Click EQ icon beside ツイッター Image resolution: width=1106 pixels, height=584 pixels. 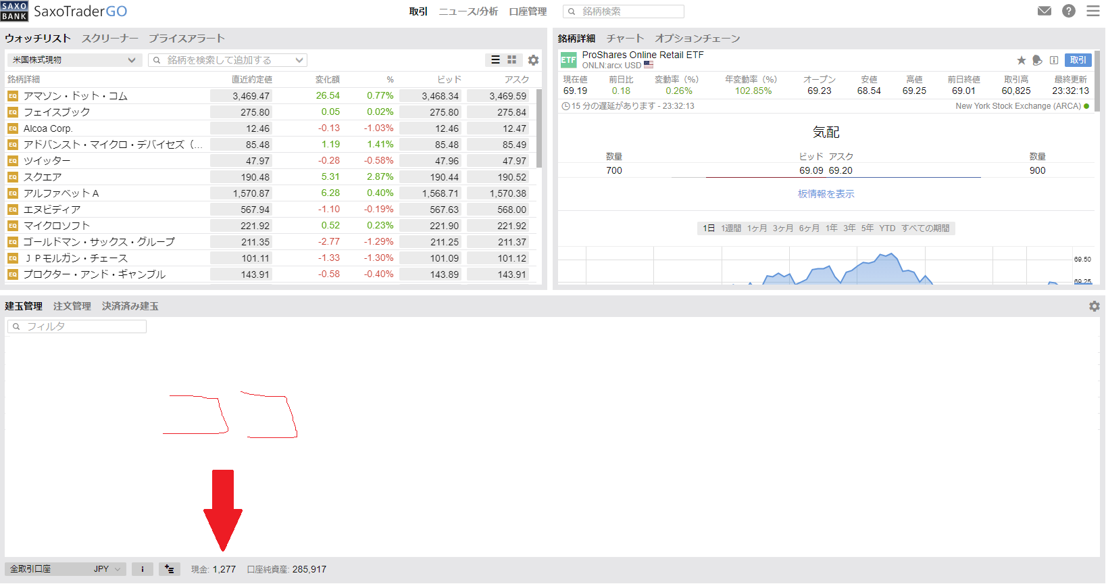click(x=13, y=161)
